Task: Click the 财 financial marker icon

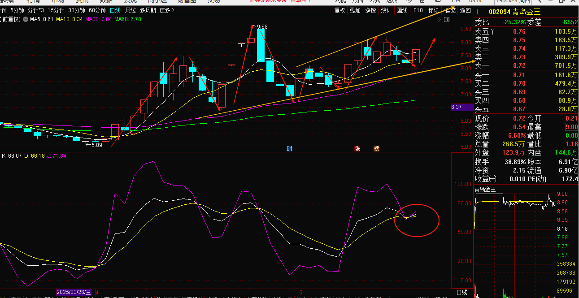Action: [x=290, y=148]
